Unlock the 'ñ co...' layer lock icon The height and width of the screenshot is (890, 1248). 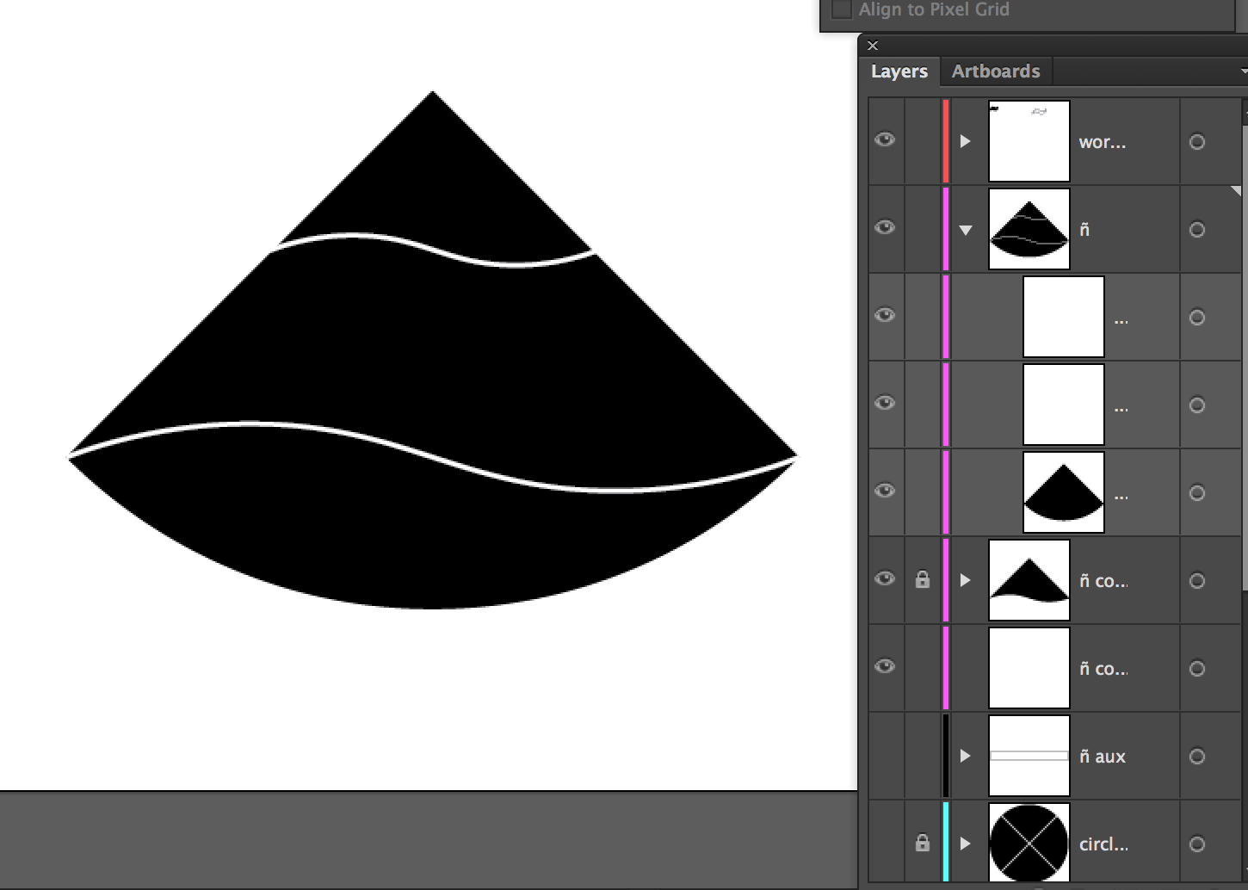coord(923,579)
